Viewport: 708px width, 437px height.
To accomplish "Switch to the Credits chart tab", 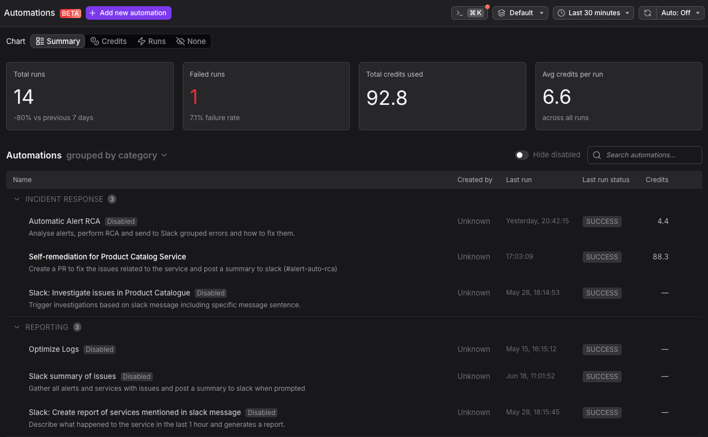I will [x=109, y=41].
